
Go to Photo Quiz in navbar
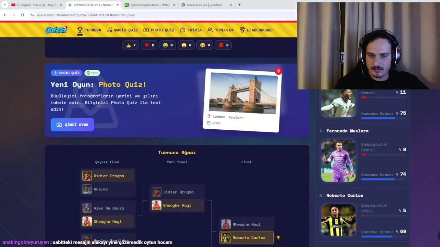pyautogui.click(x=159, y=30)
